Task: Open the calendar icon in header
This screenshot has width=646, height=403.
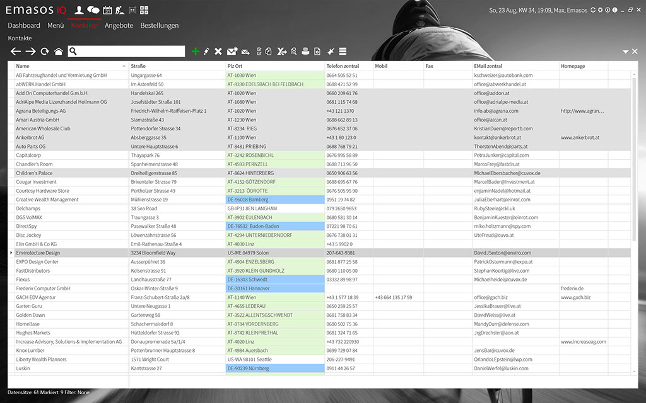Action: point(107,10)
